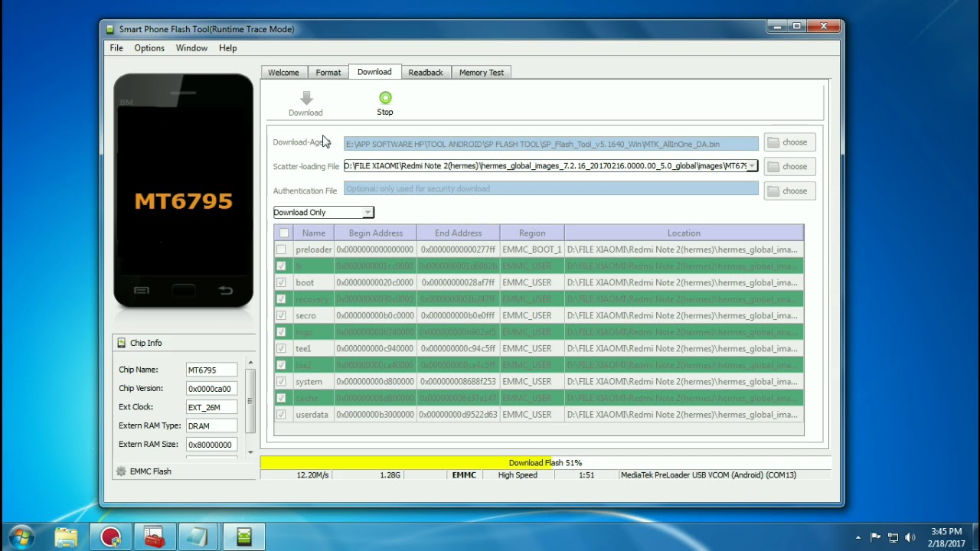The image size is (980, 551).
Task: Click the network tray icon
Action: [x=893, y=537]
